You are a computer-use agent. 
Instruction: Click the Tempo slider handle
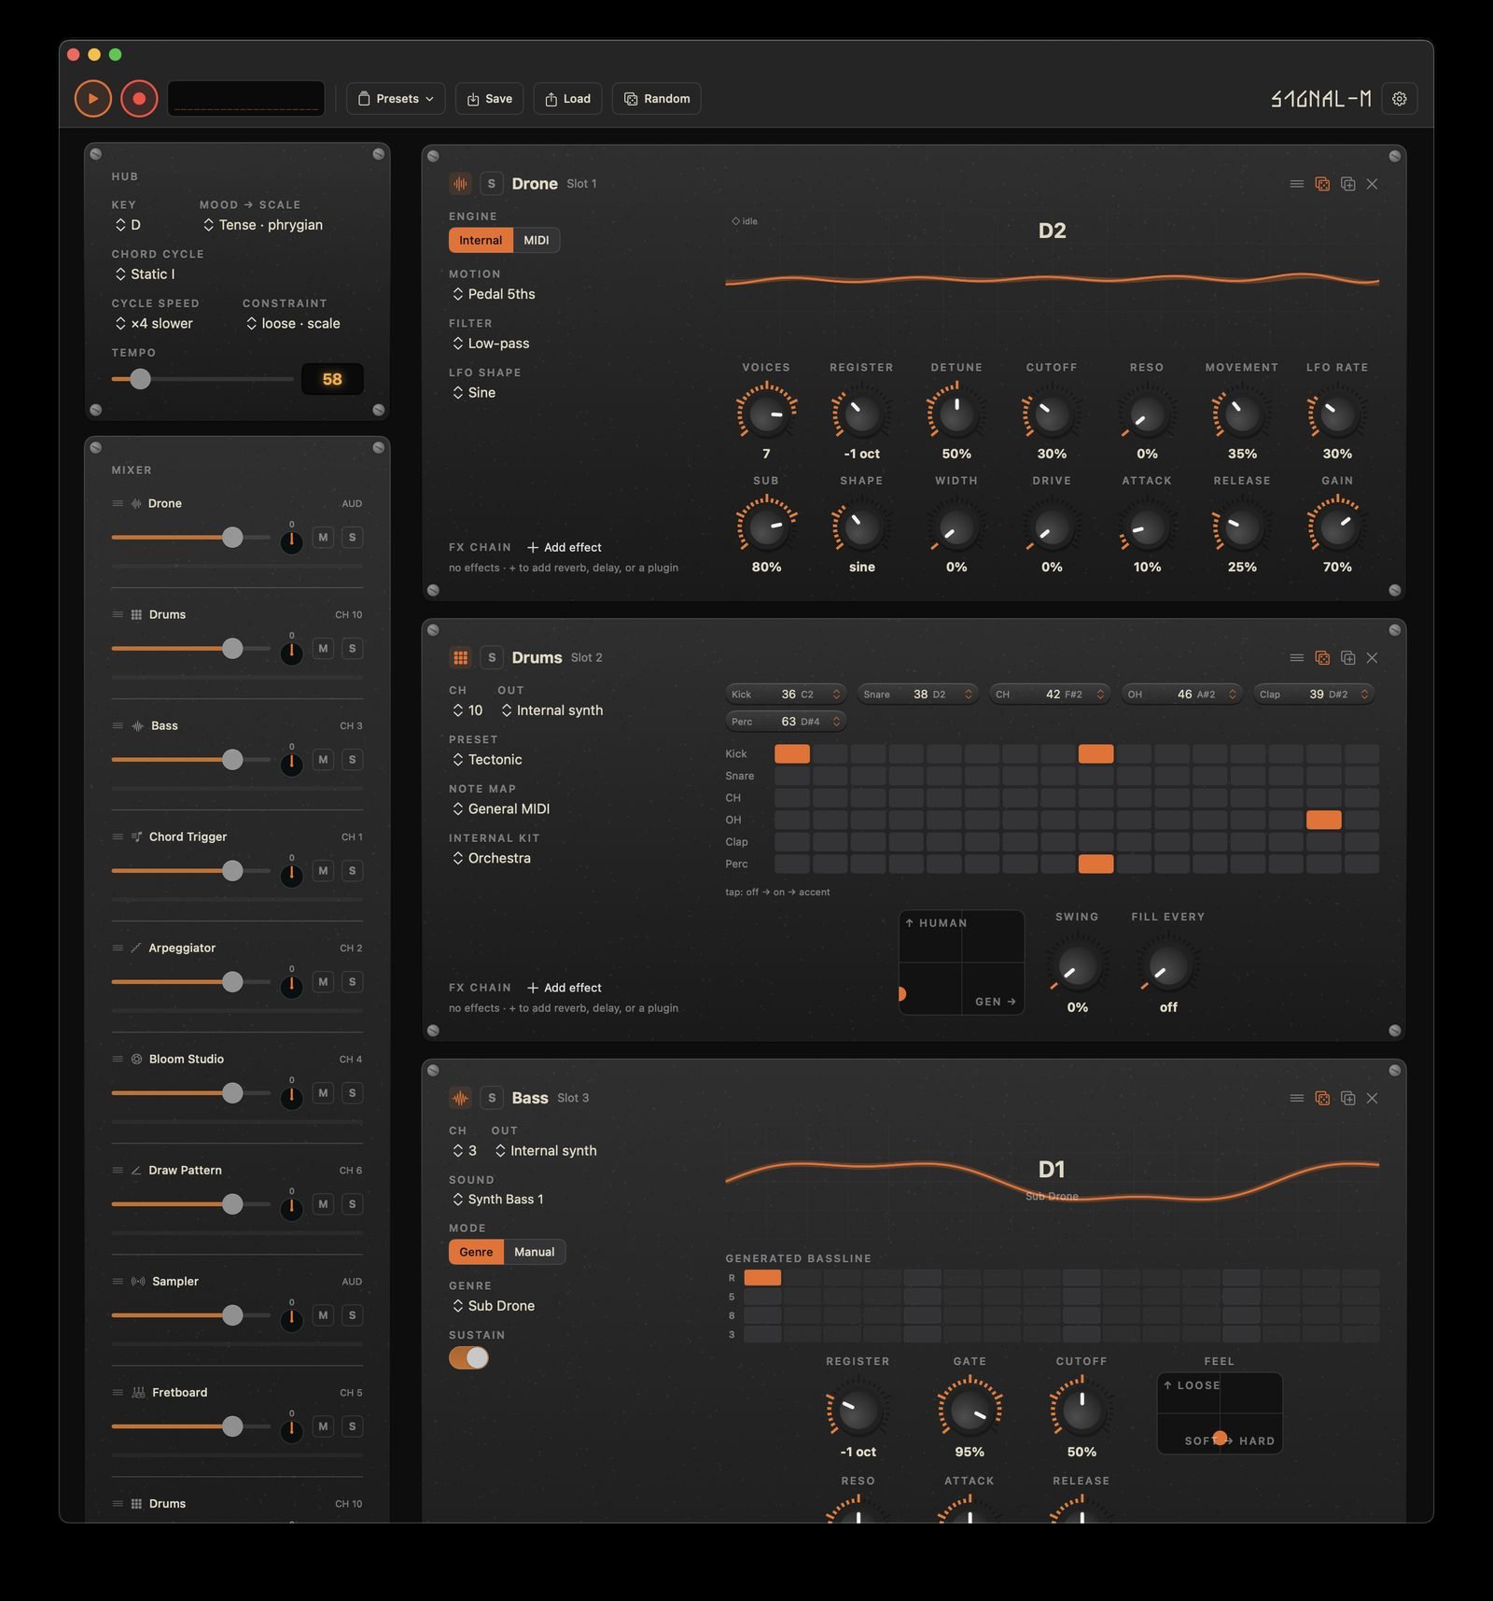click(140, 379)
